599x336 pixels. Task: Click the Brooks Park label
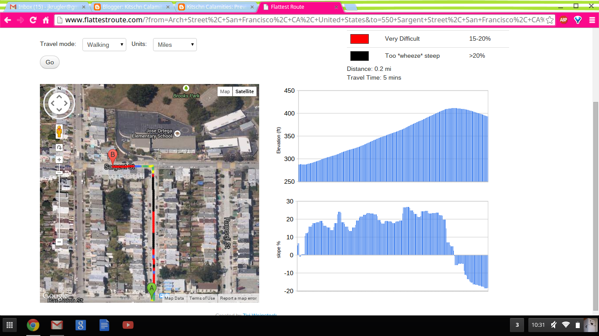186,96
